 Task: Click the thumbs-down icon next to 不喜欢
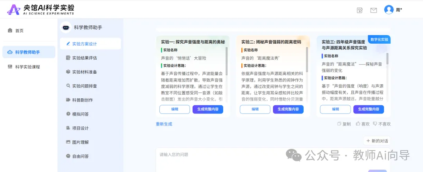pos(375,124)
